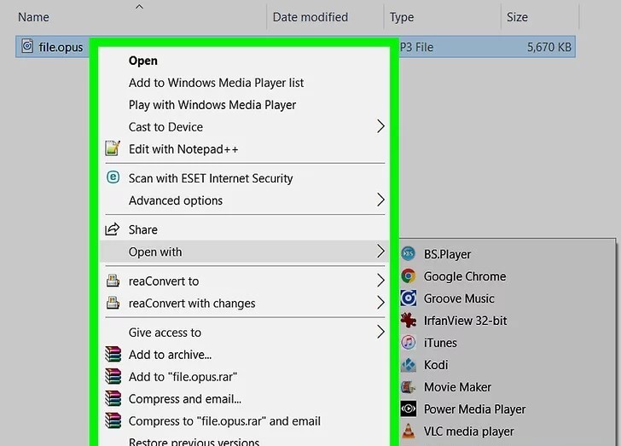Screen dimensions: 621x446
Task: Select Restore previous versions
Action: tap(244, 441)
